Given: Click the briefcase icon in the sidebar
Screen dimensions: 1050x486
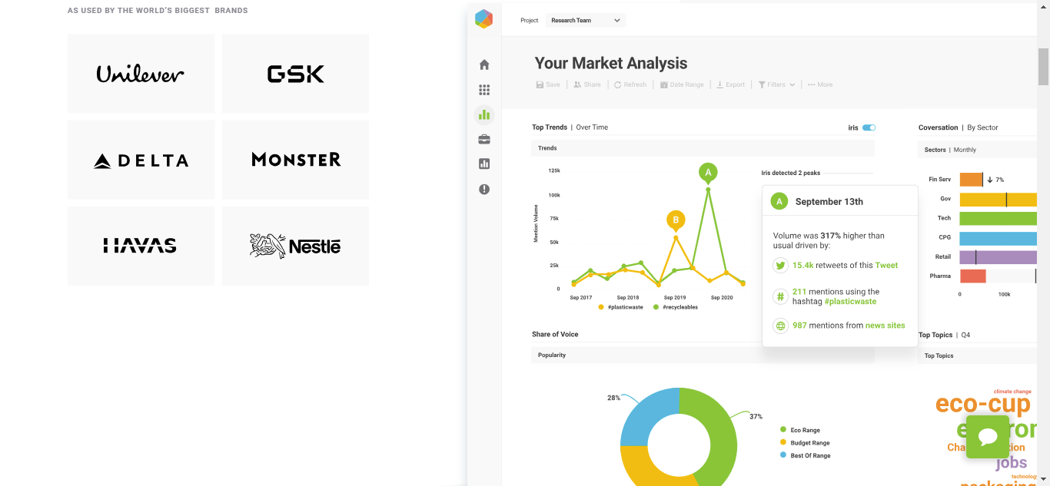Looking at the screenshot, I should pyautogui.click(x=484, y=139).
